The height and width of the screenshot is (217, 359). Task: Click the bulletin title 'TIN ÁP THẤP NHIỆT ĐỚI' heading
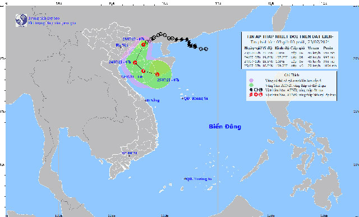point(289,36)
